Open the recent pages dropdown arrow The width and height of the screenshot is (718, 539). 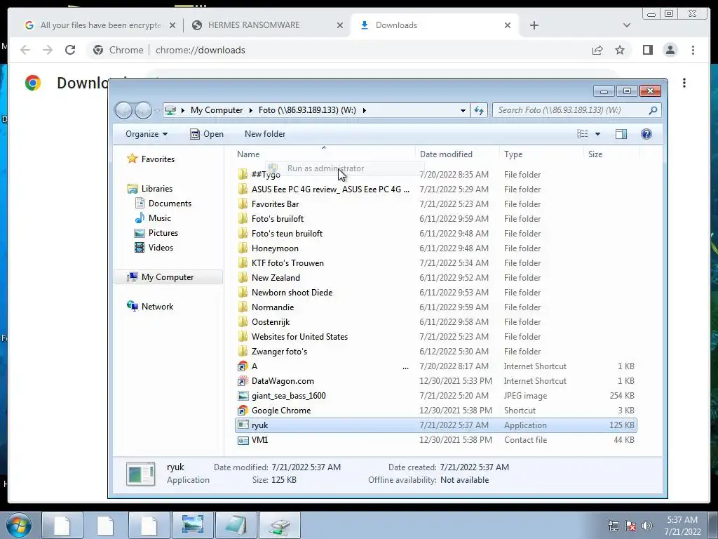(157, 110)
